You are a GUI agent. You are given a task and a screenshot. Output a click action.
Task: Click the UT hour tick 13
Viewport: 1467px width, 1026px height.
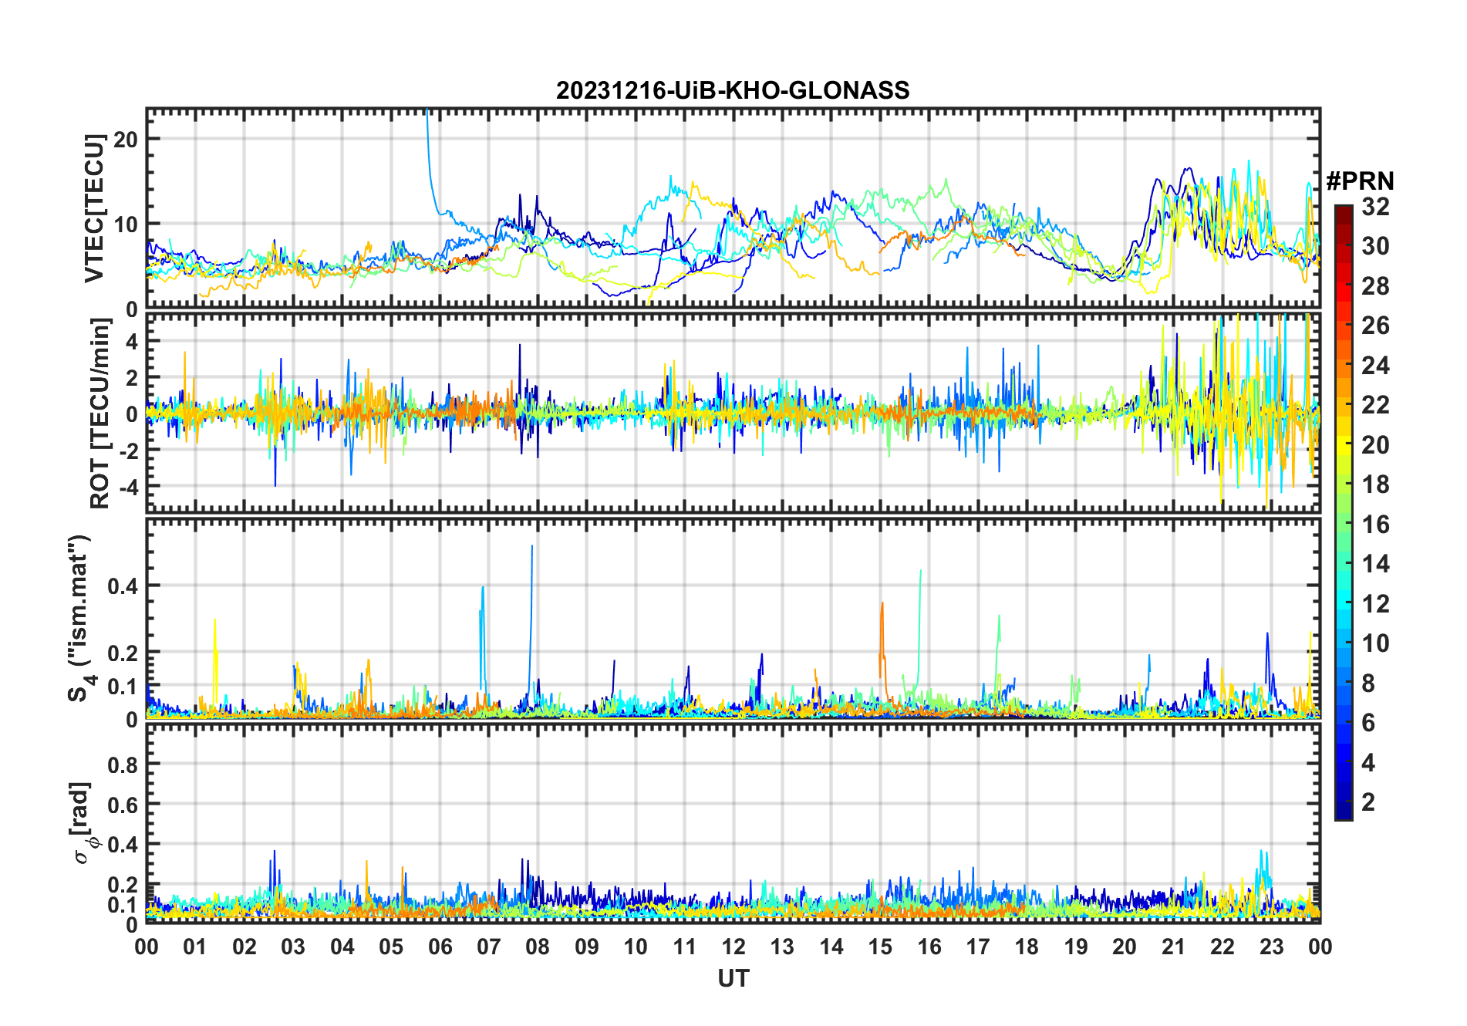782,947
